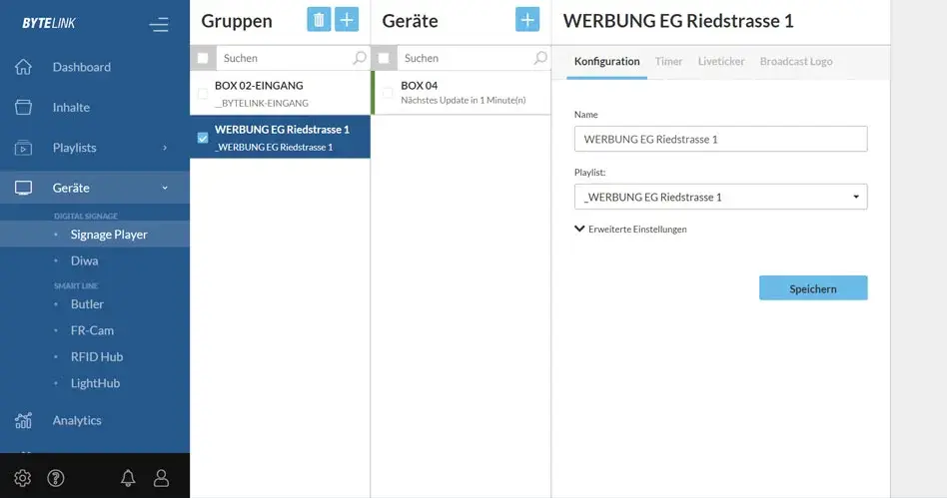Open the Inhalte section
947x498 pixels.
point(71,108)
